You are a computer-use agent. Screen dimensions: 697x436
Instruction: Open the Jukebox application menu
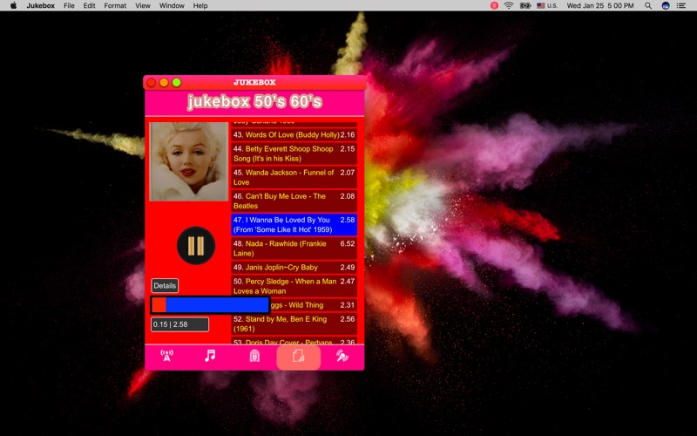tap(40, 6)
